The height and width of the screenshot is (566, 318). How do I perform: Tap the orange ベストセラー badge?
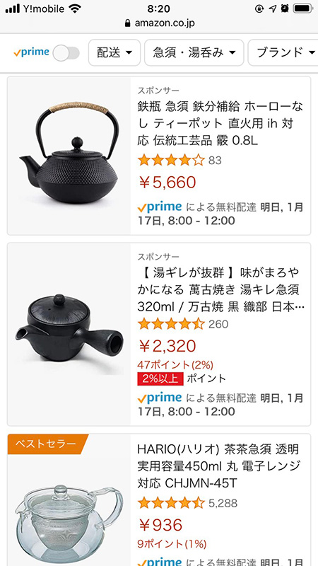47,444
